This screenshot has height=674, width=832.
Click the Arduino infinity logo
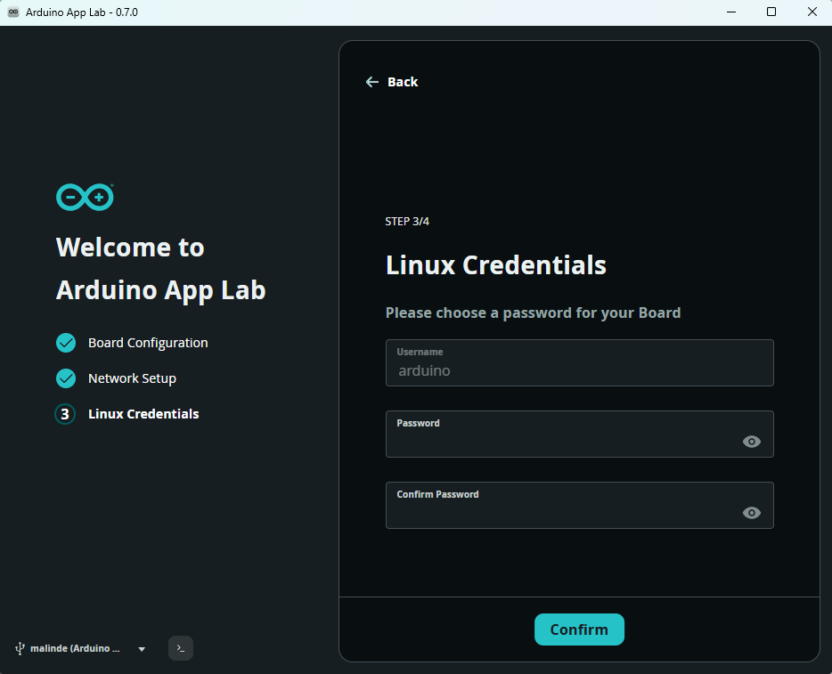85,198
